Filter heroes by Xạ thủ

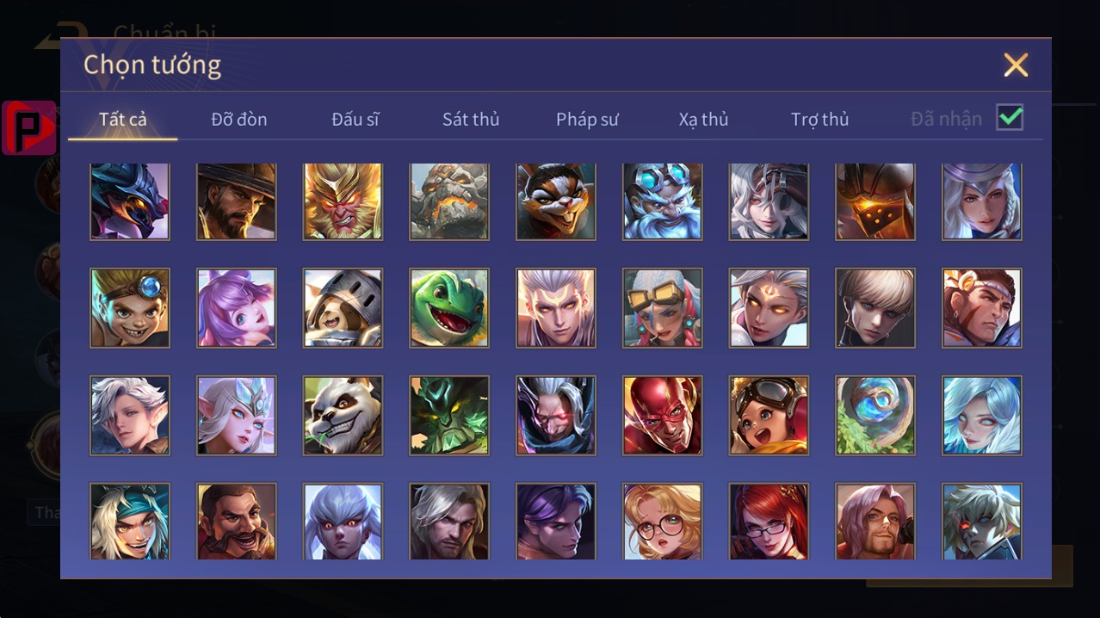[703, 120]
